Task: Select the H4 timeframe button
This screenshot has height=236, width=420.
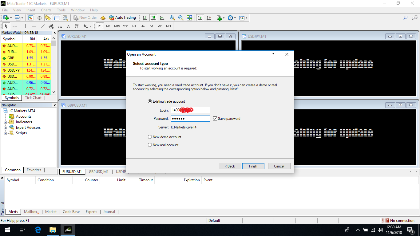Action: point(143,26)
